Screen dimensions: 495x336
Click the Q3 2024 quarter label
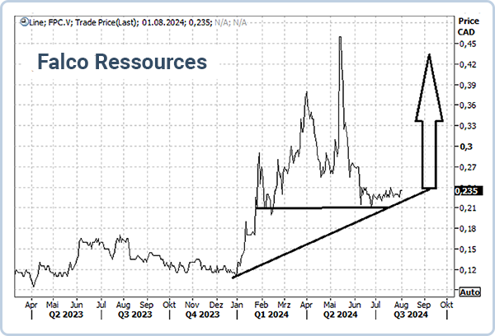coord(411,315)
